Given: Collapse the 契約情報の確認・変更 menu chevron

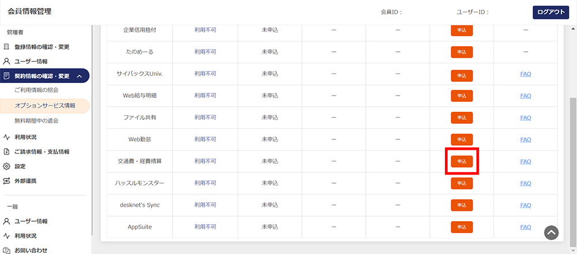Looking at the screenshot, I should [79, 76].
